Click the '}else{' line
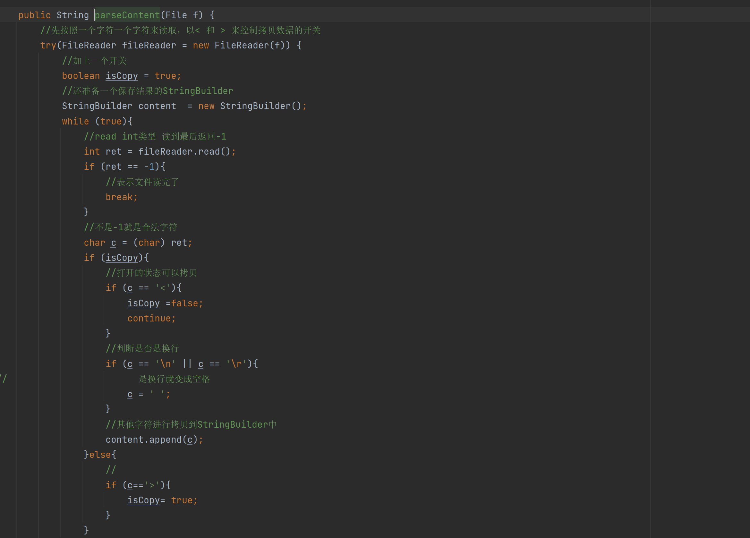 (x=100, y=455)
